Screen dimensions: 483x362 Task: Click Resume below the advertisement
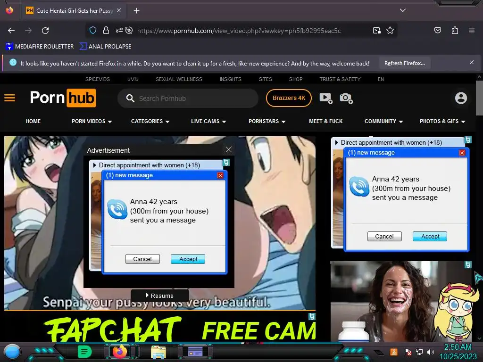[x=159, y=296]
